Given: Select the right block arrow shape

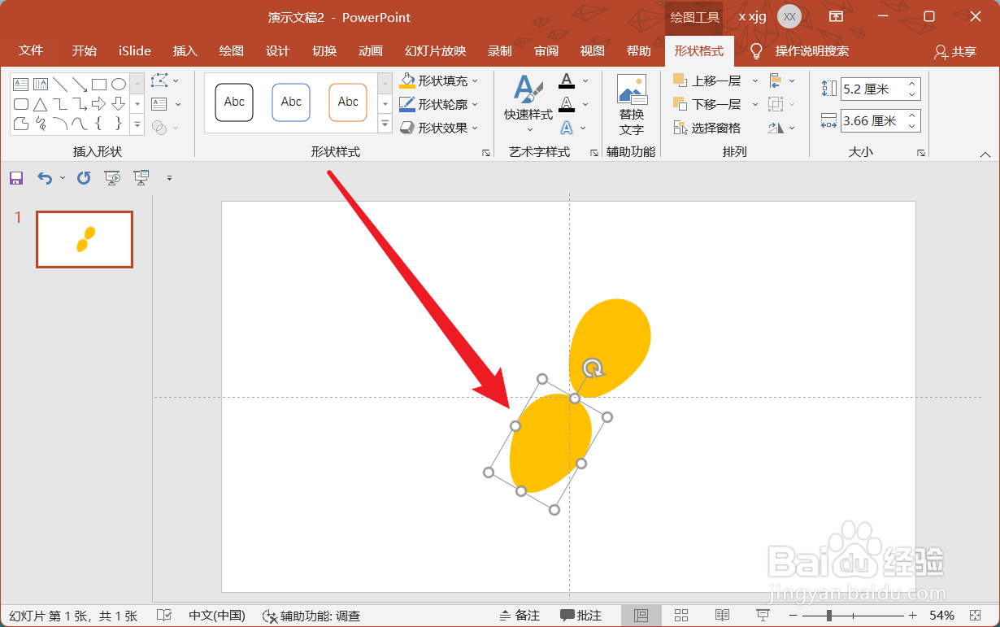Looking at the screenshot, I should pyautogui.click(x=99, y=104).
